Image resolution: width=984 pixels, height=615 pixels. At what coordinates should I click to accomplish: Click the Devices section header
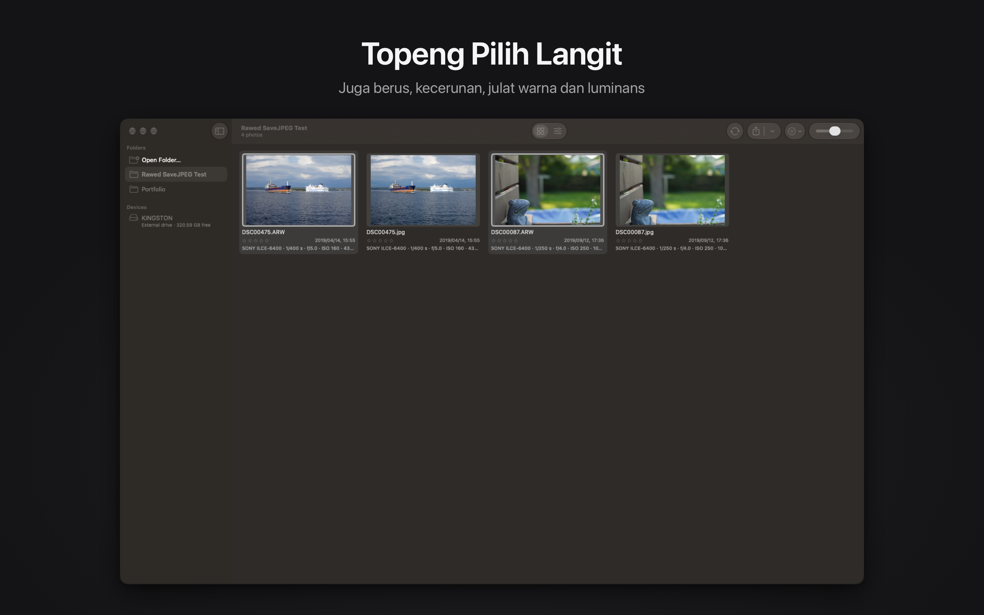click(x=136, y=207)
